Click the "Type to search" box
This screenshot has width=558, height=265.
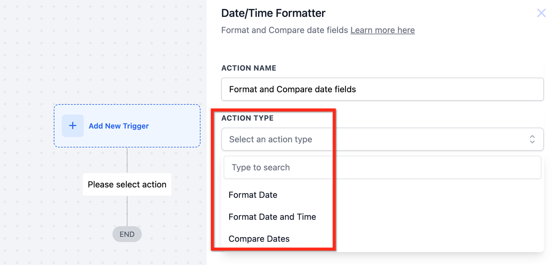pos(382,167)
